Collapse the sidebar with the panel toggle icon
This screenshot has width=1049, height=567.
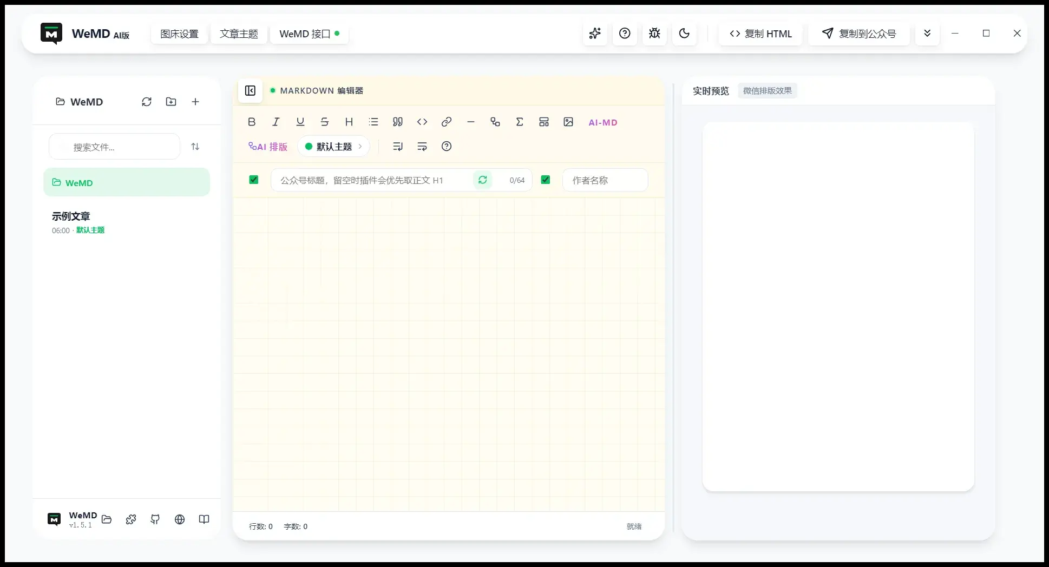pos(250,91)
